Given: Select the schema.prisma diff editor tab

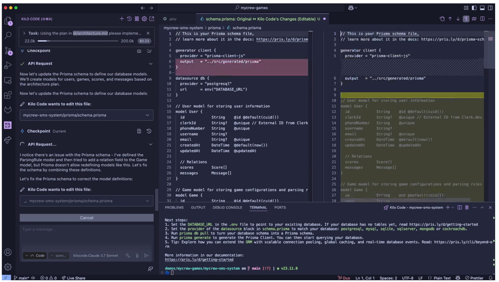Looking at the screenshot, I should coord(263,19).
